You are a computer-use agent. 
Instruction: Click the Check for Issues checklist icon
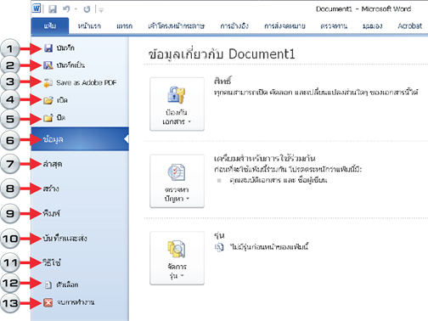(177, 172)
